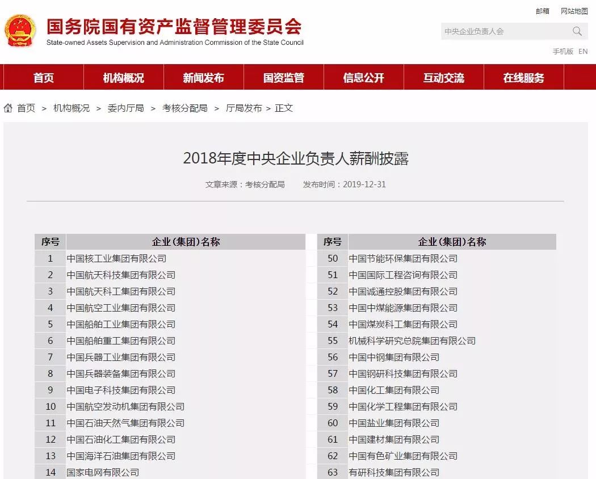Switch site language to EN
596x479 pixels.
pos(583,51)
